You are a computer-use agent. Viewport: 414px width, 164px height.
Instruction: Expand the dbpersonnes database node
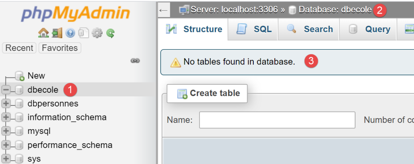tap(6, 104)
